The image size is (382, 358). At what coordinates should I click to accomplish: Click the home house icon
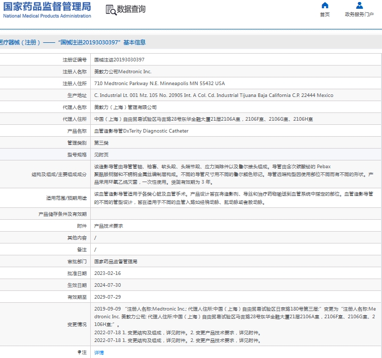[325, 5]
